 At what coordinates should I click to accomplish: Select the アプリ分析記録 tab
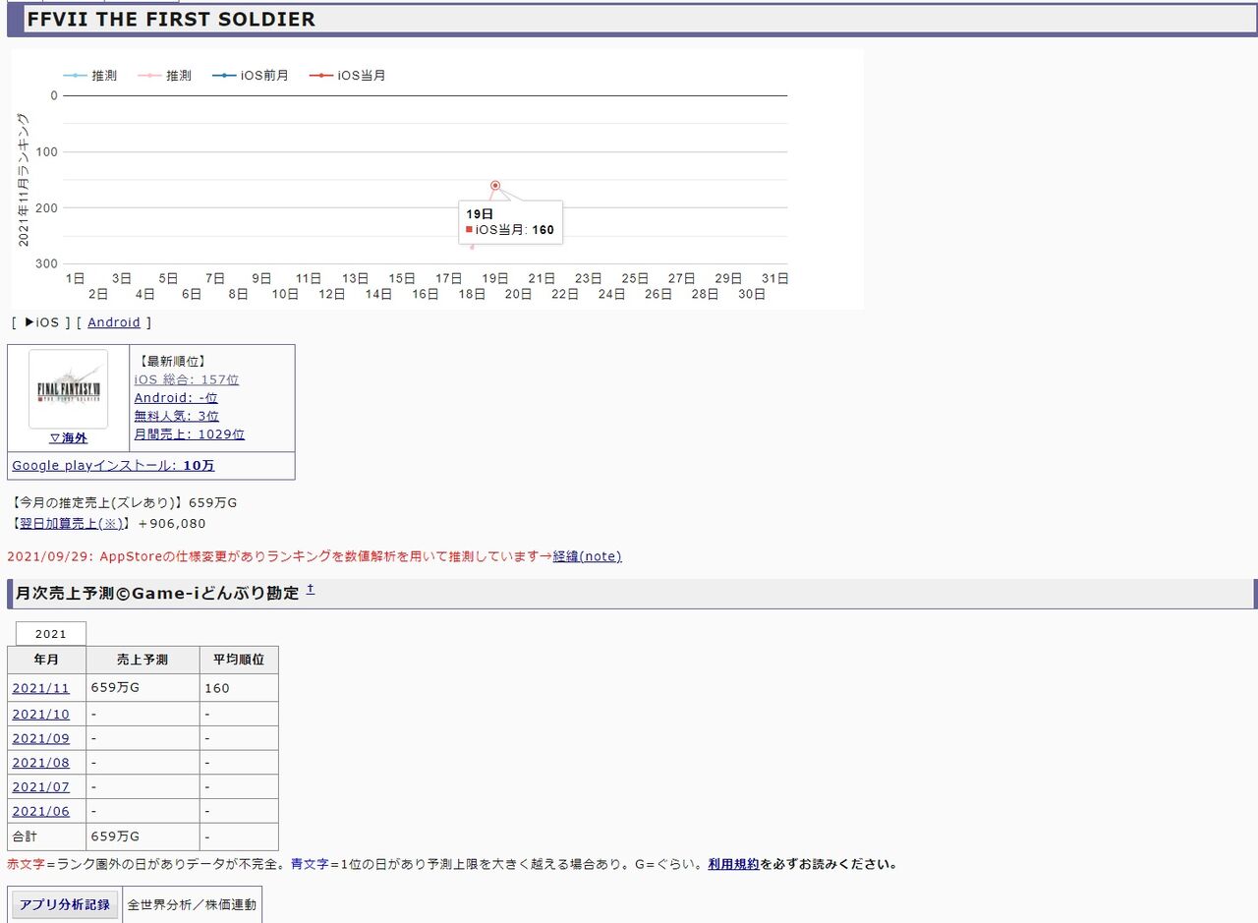point(64,904)
